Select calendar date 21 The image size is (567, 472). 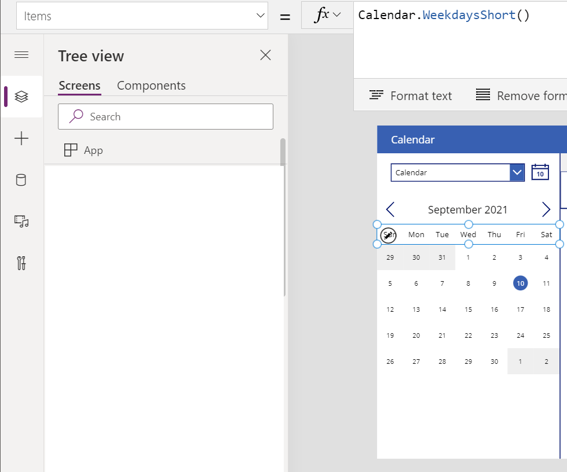[442, 335]
